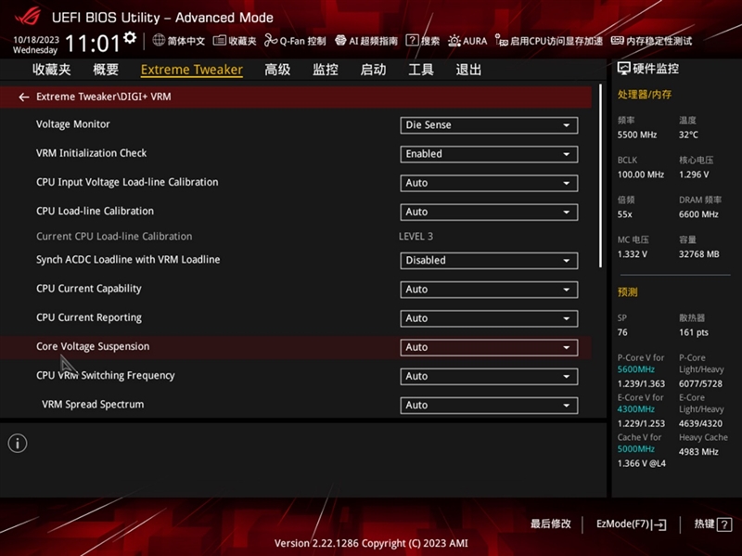Click EzMode(F7) button

632,524
